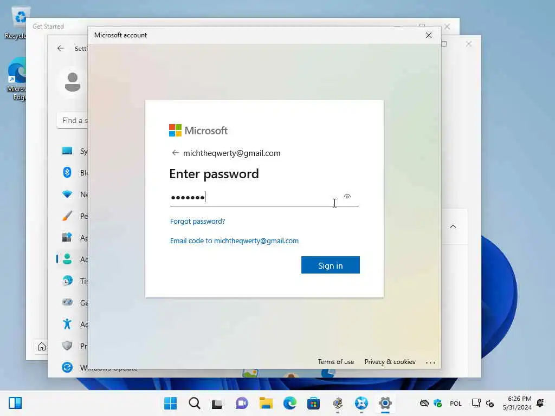Image resolution: width=555 pixels, height=416 pixels.
Task: Open Bluetooth category icon in Settings sidebar
Action: 67,173
